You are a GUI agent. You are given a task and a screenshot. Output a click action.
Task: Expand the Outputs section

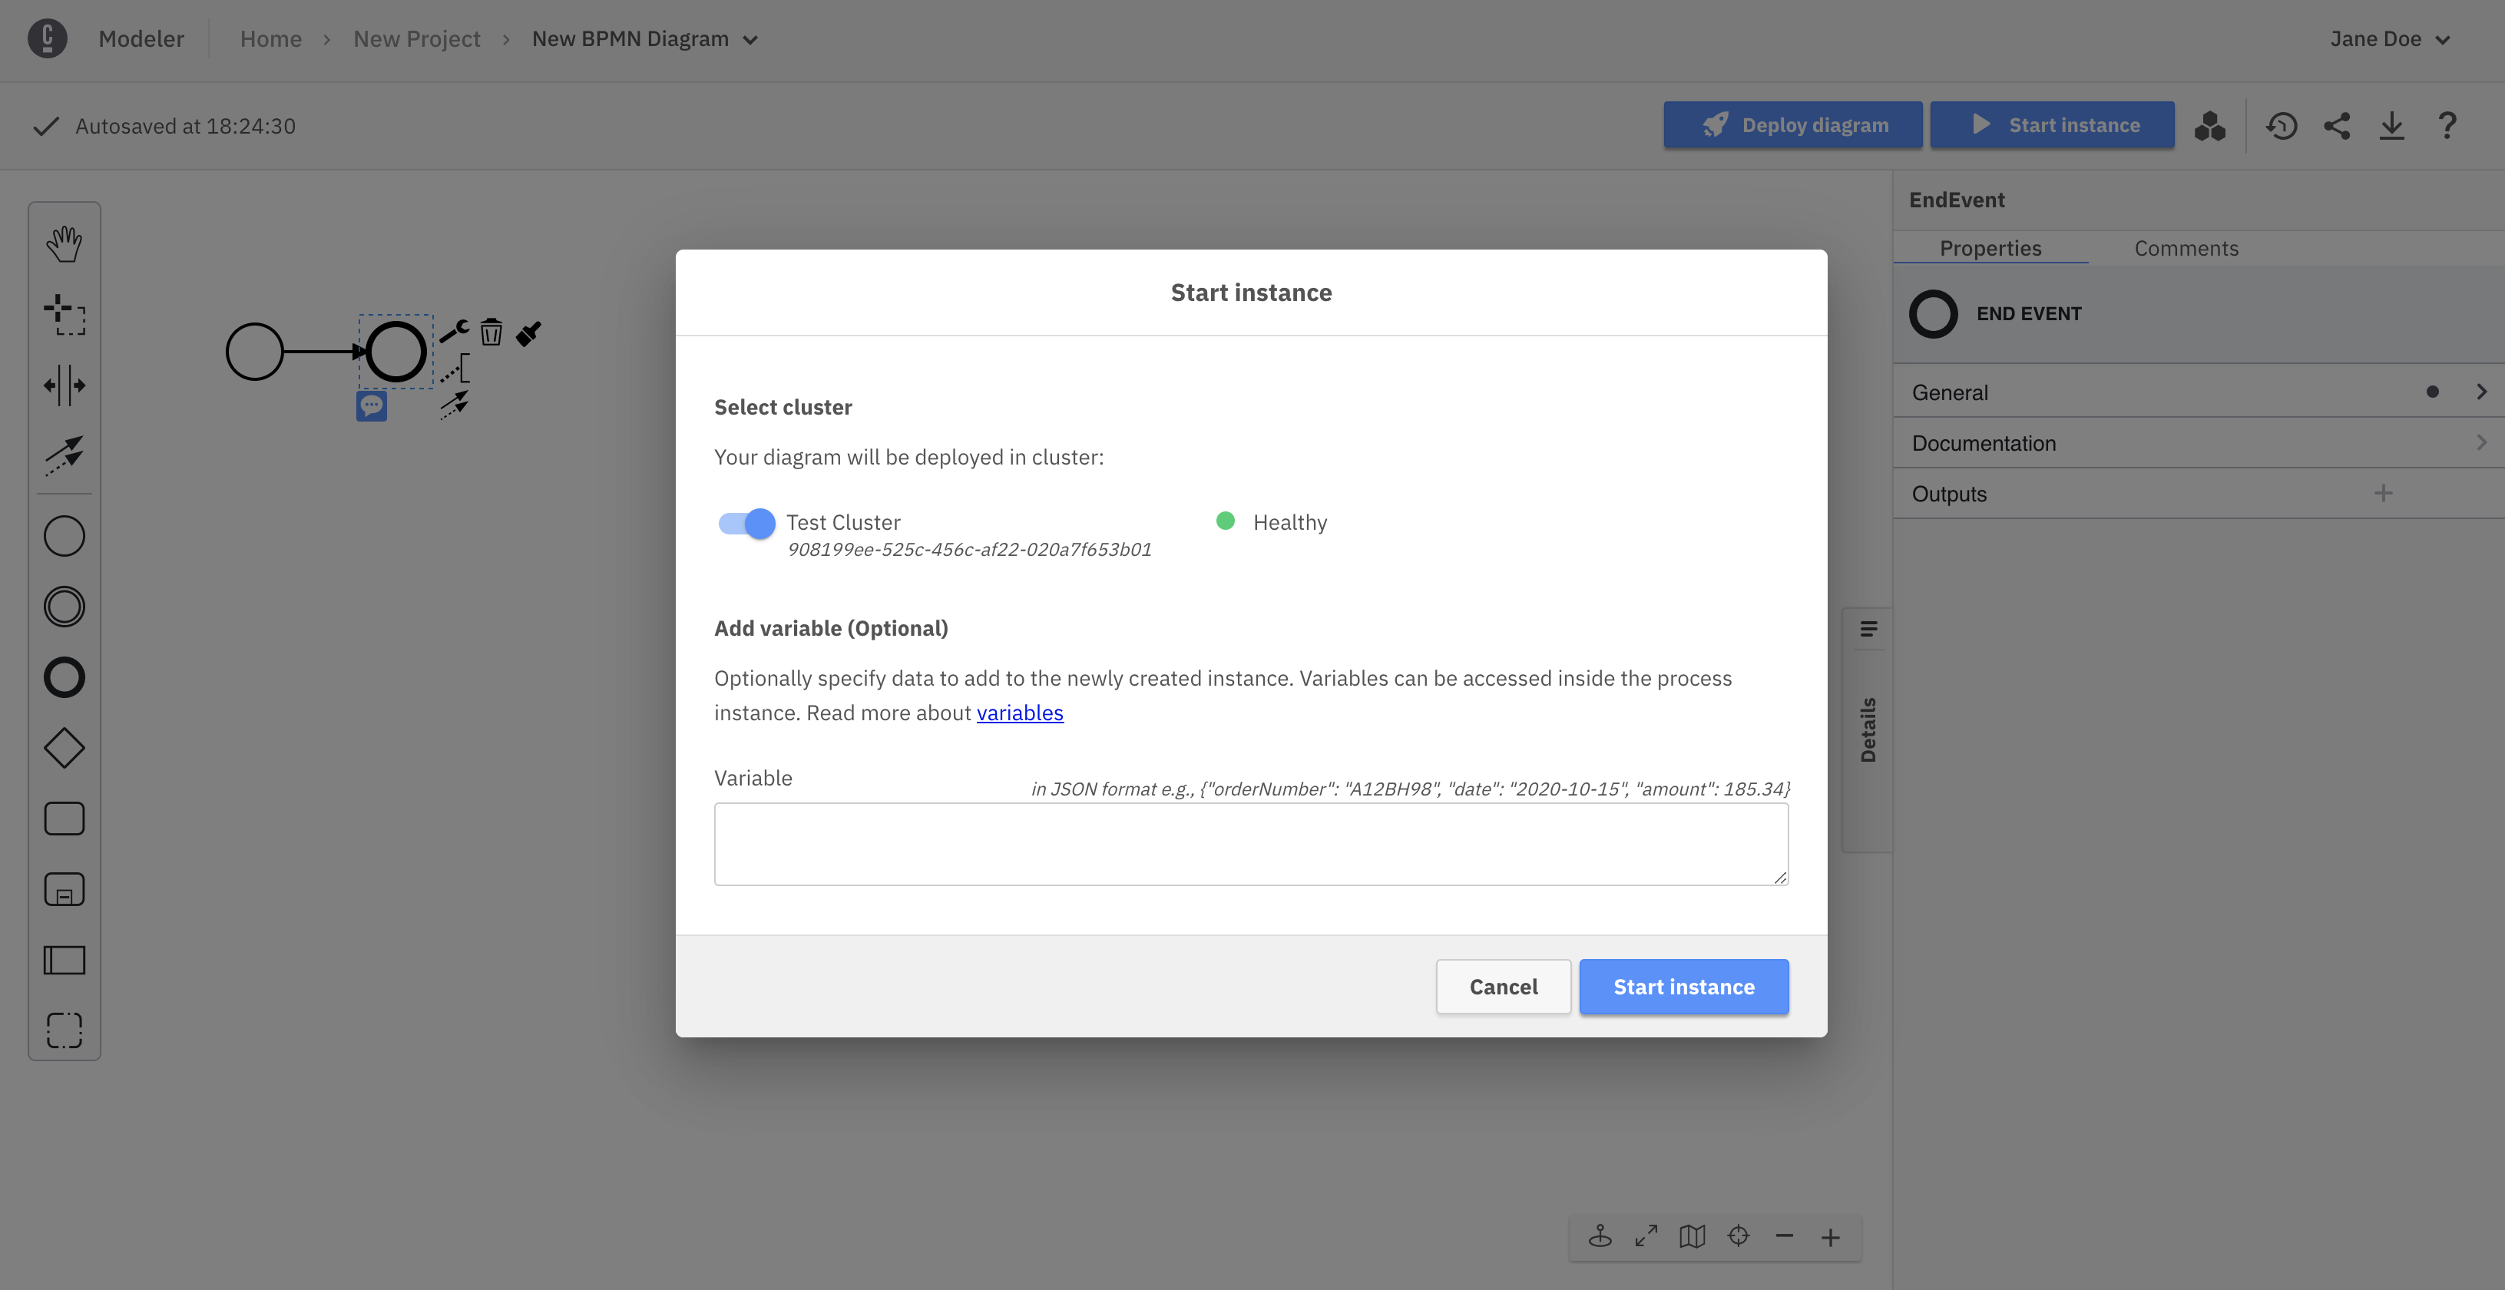(2385, 492)
